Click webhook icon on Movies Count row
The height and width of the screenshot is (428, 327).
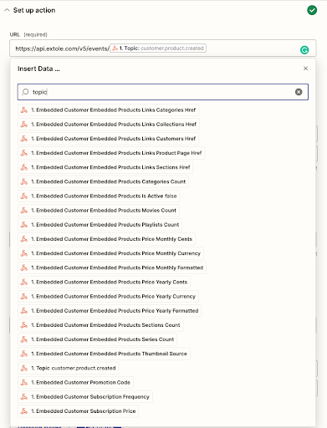coord(24,211)
